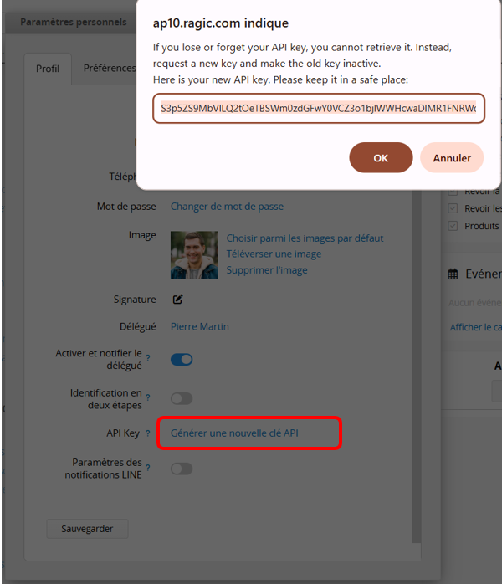Click help icon beside Paramètres des notifications LINE

pyautogui.click(x=148, y=468)
